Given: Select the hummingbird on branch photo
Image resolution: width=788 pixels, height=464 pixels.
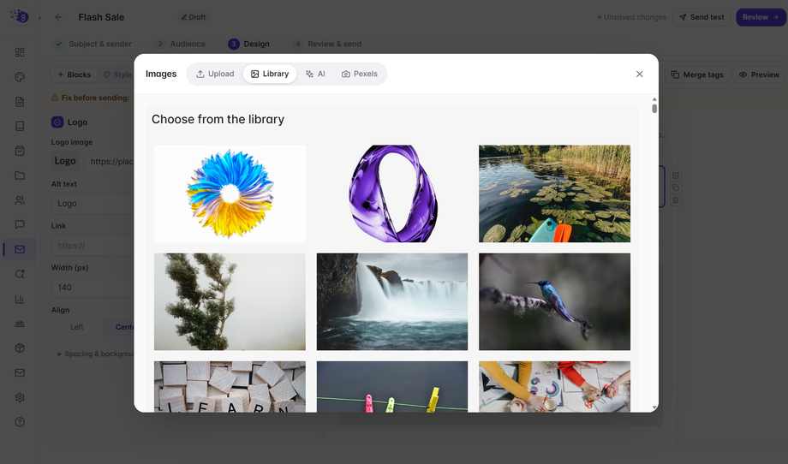Looking at the screenshot, I should point(554,301).
